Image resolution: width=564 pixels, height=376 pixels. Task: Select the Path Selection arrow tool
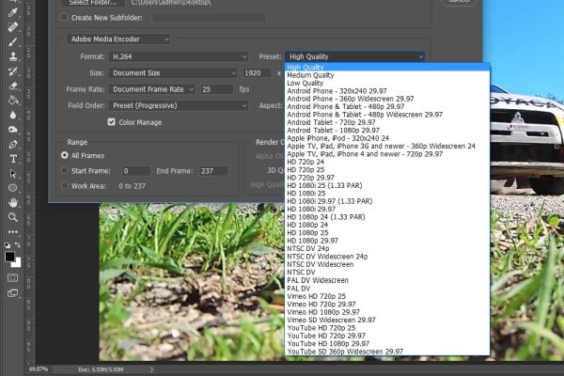(13, 174)
